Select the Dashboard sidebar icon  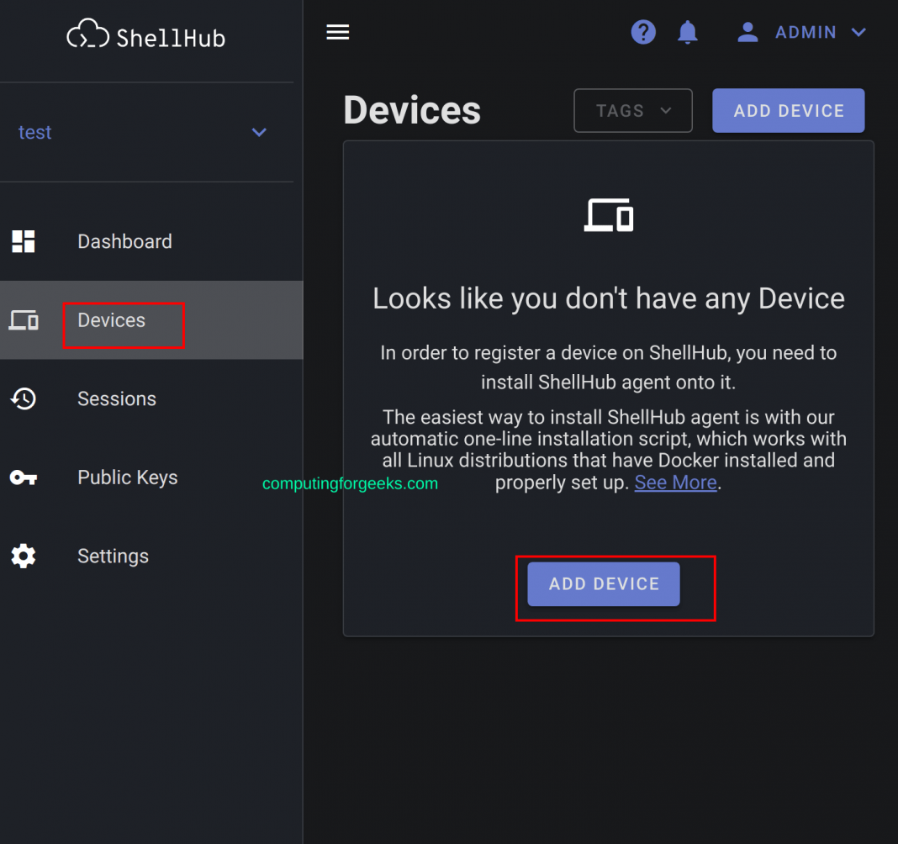point(24,241)
